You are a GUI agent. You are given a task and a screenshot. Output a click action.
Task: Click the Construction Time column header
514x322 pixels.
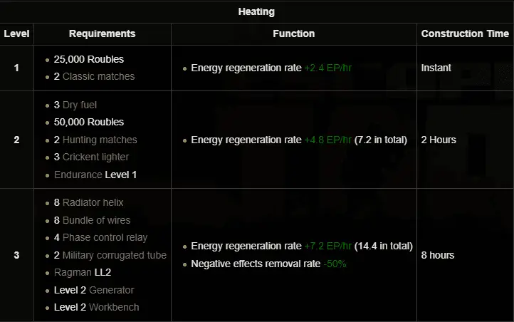point(465,33)
